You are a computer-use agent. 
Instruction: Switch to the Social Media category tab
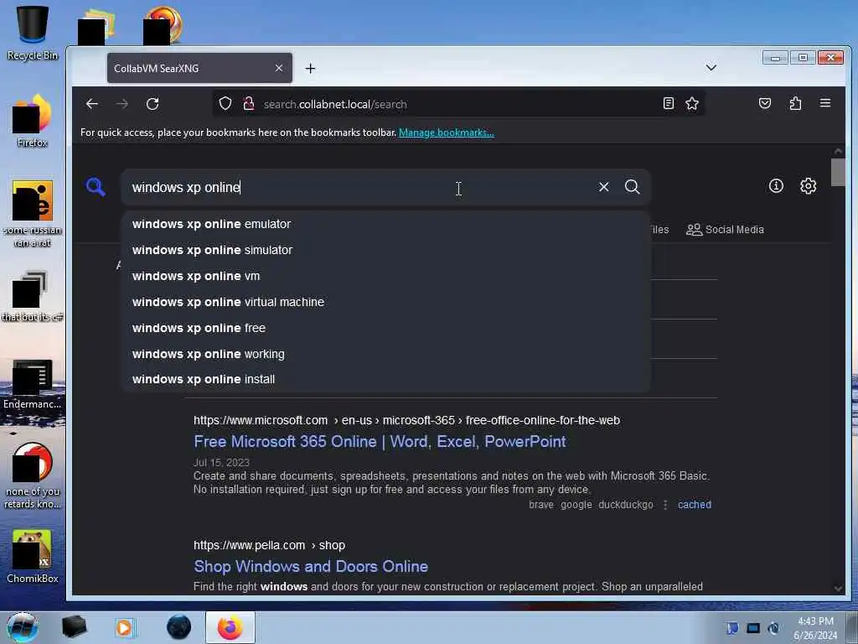(725, 230)
